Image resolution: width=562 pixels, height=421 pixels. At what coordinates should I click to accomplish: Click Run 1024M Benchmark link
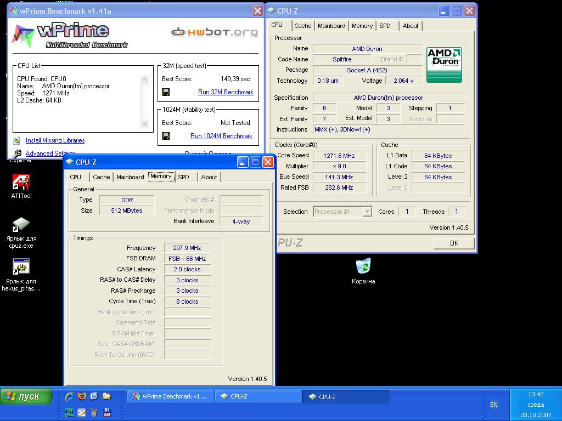point(222,136)
